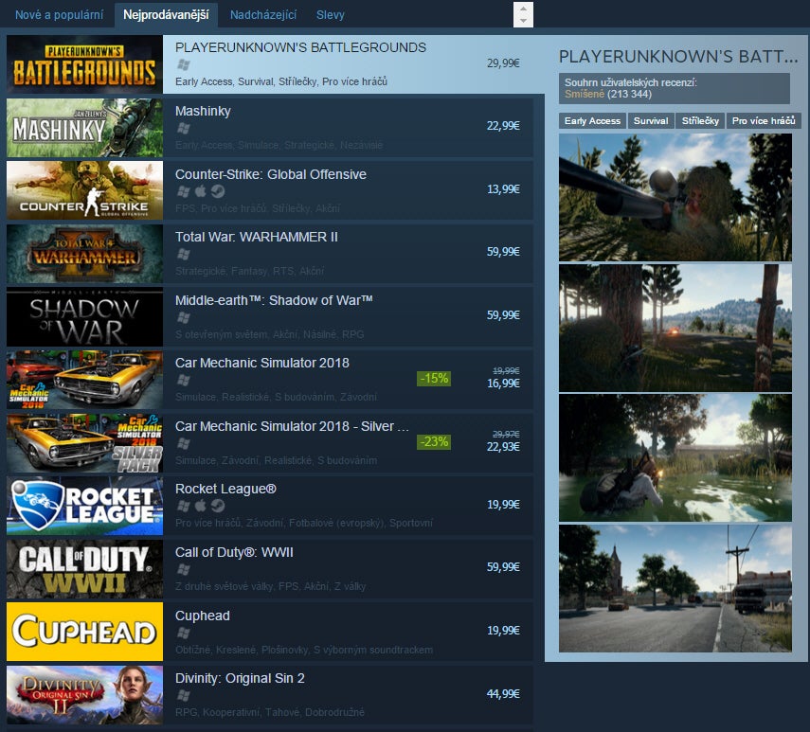Viewport: 810px width, 732px height.
Task: Click the 44,99€ Divinity price
Action: 503,694
